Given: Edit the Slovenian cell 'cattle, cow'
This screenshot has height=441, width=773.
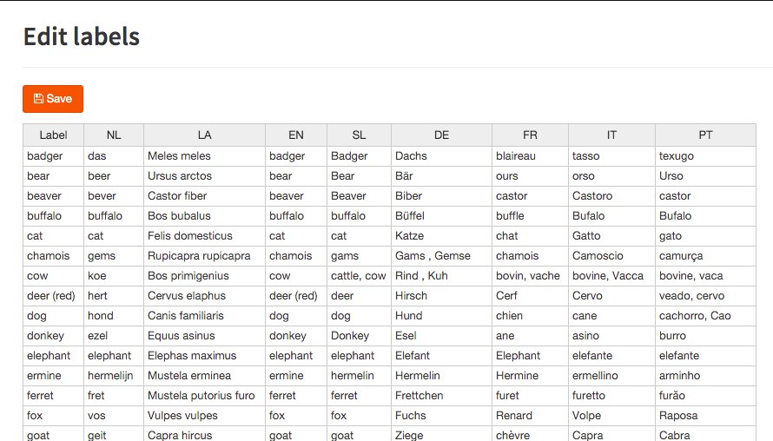Looking at the screenshot, I should click(x=359, y=276).
